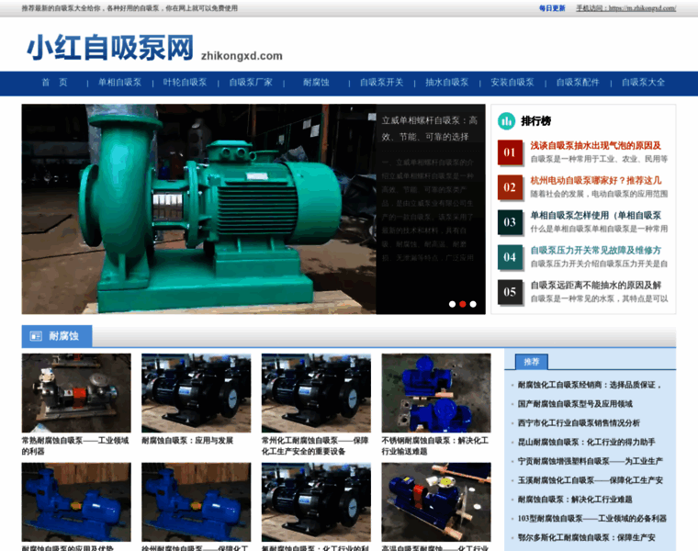Open thumbnail above 耐腐蚀自吸泵的应用及优势
The image size is (698, 551).
tap(76, 502)
